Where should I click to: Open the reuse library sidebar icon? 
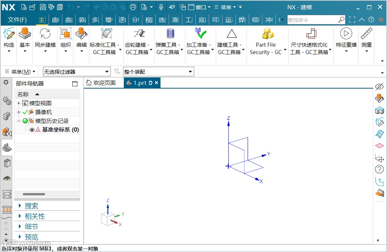tap(7, 163)
